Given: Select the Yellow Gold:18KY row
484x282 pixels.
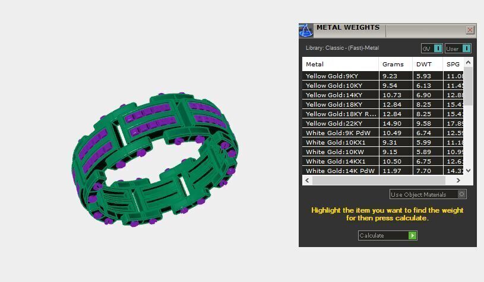Looking at the screenshot, I should point(383,104).
